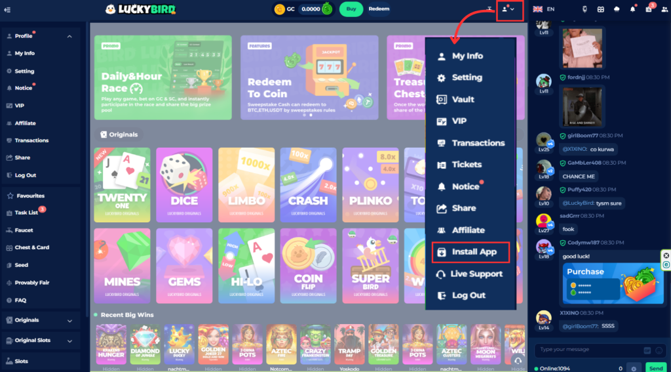Click the Redeem button
Image resolution: width=671 pixels, height=372 pixels.
[x=379, y=9]
